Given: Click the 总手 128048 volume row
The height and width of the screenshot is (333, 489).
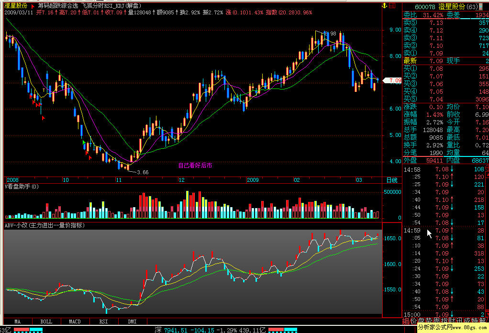Looking at the screenshot, I should [423, 130].
